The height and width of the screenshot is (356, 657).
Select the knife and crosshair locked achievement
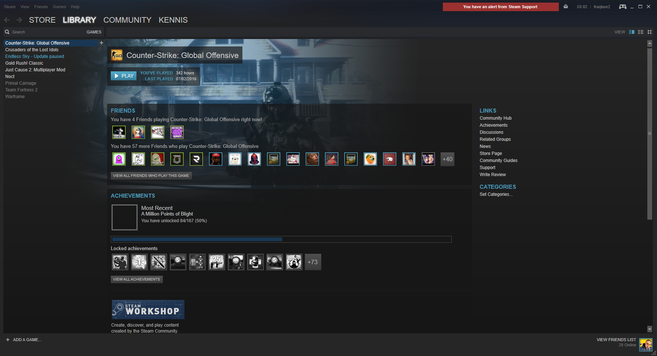click(x=159, y=262)
